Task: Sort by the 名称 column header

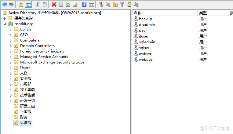Action: click(x=165, y=13)
